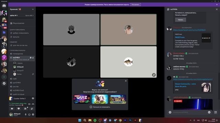Click 'Отключить' in streamer mode banner

tap(135, 4)
